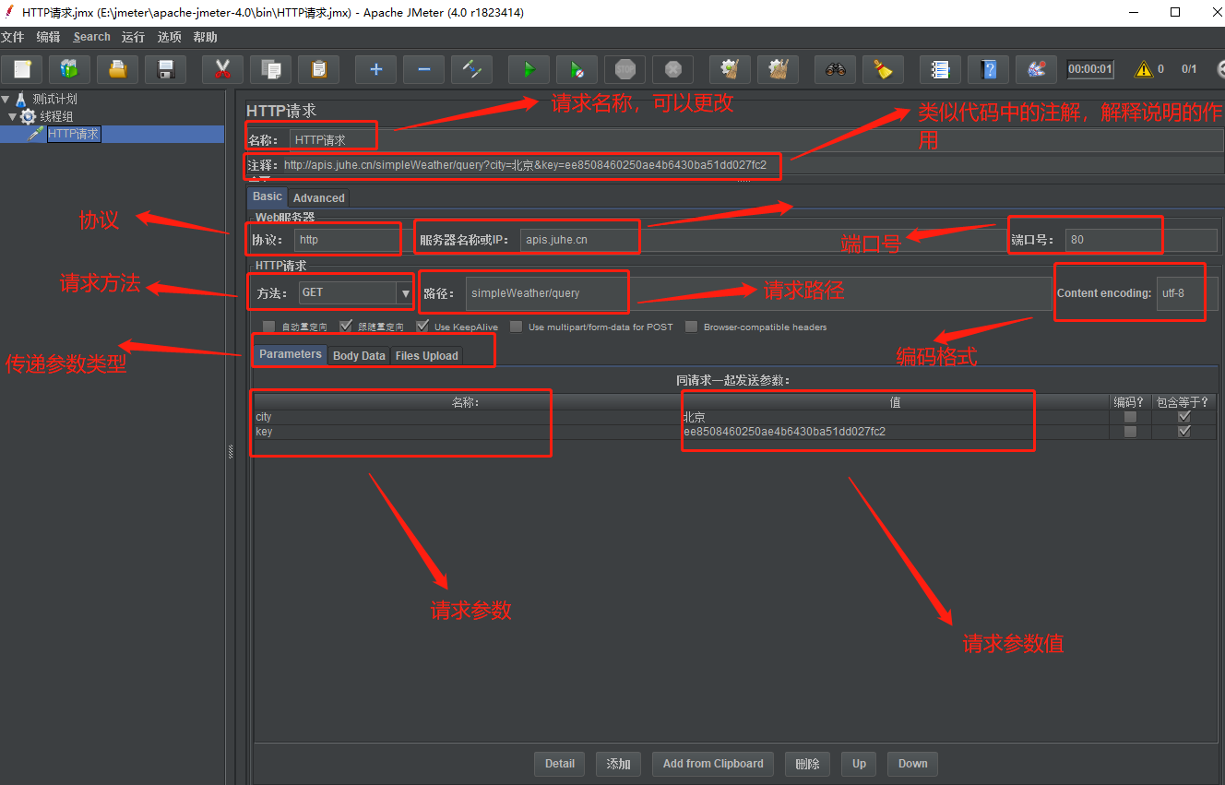Toggle 编码 checkbox in key row
Viewport: 1225px width, 785px height.
pos(1130,432)
